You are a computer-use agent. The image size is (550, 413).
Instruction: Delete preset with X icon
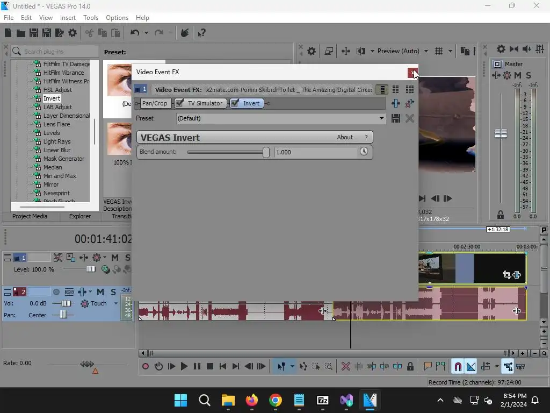point(409,118)
